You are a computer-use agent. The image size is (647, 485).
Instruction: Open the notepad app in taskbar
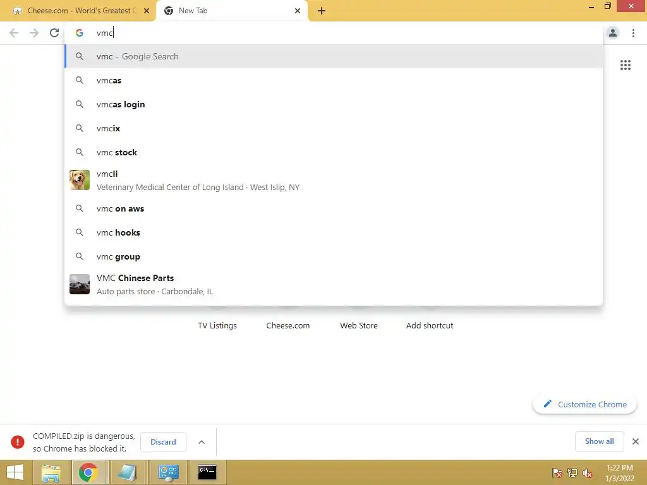(x=127, y=472)
